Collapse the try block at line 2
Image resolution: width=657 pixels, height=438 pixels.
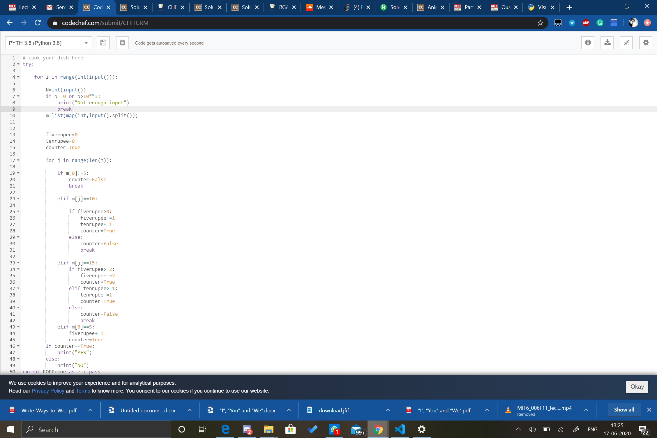tap(18, 64)
